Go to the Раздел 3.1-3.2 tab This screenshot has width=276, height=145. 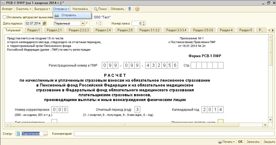[x=150, y=30]
